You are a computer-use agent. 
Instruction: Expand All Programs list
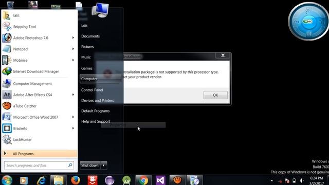pyautogui.click(x=40, y=154)
